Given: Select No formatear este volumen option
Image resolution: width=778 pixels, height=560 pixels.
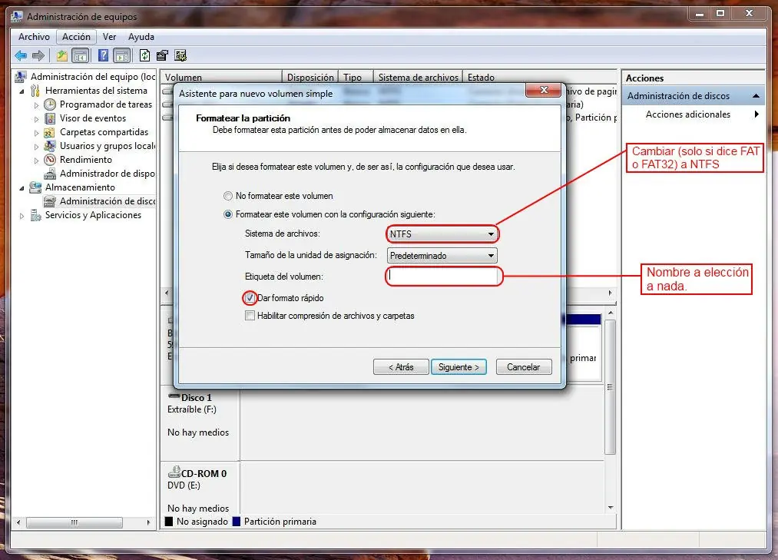Looking at the screenshot, I should tap(228, 196).
